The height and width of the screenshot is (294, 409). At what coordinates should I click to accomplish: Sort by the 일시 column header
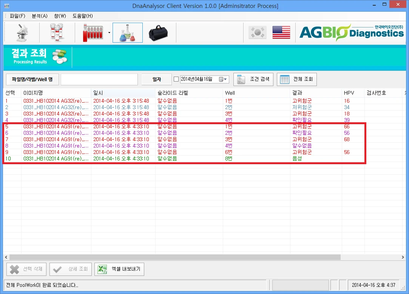123,93
